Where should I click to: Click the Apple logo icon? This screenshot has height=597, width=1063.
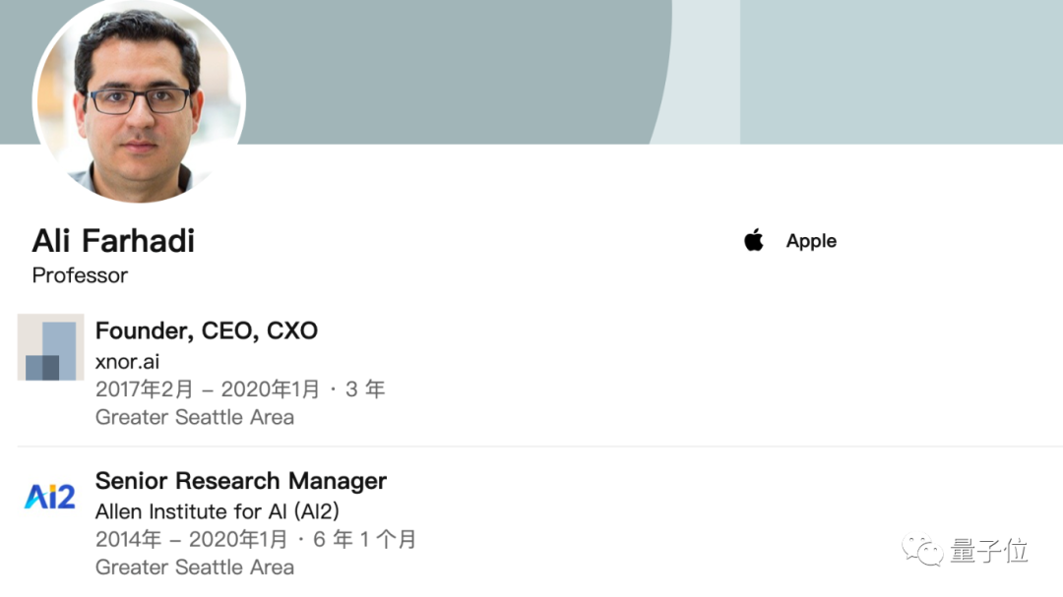click(753, 240)
